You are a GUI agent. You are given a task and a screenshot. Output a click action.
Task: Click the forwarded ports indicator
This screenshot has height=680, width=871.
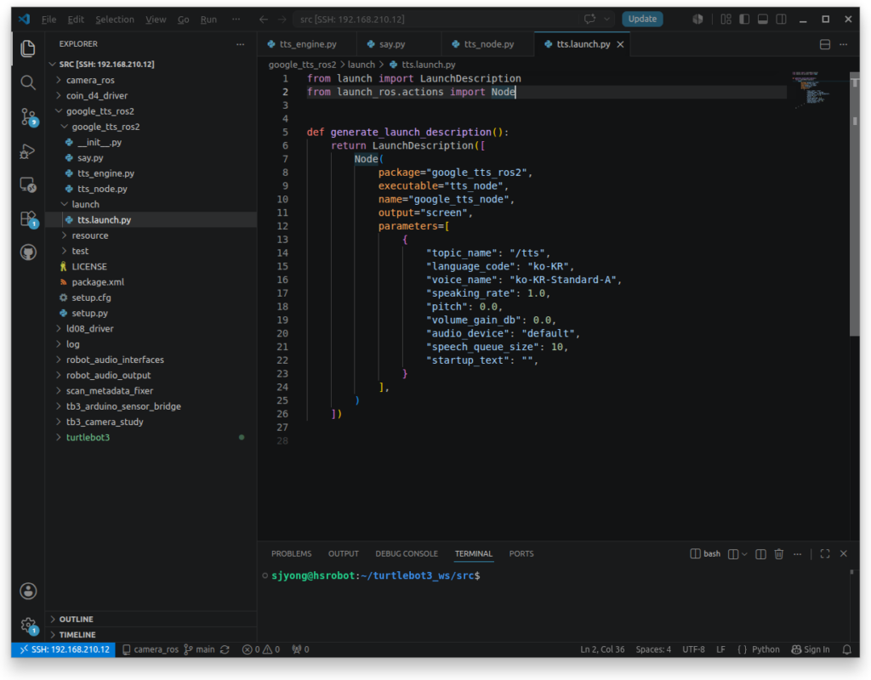300,649
